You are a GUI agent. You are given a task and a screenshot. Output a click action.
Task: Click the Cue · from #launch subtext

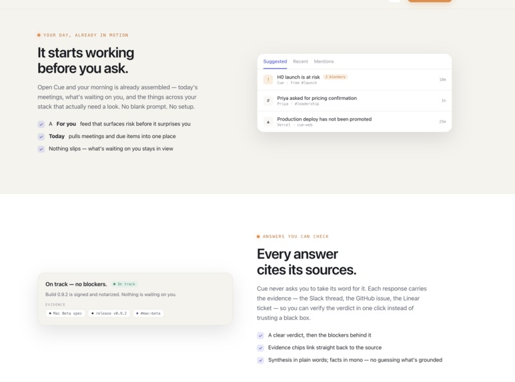[x=297, y=83]
